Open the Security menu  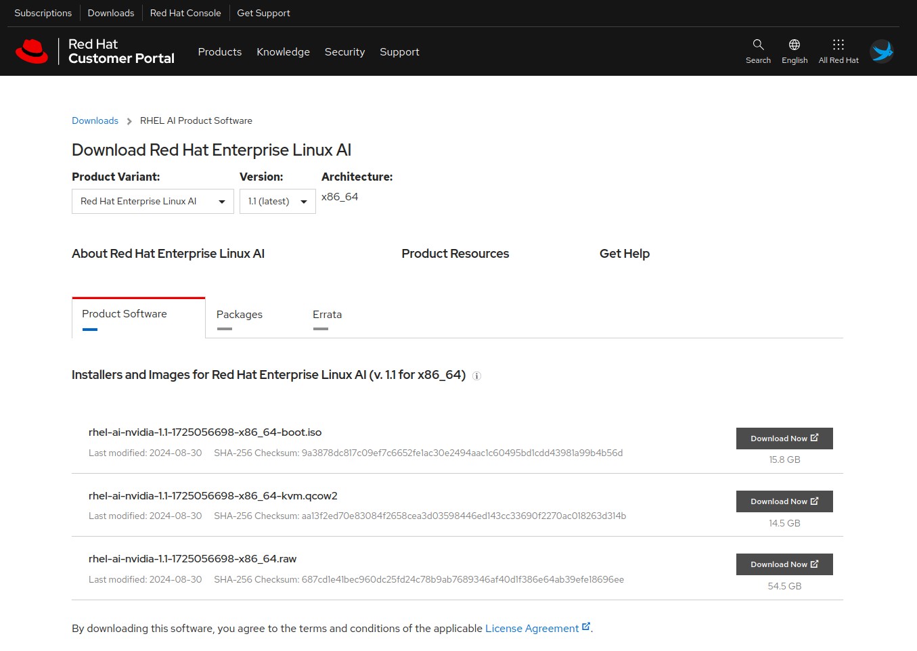[344, 52]
